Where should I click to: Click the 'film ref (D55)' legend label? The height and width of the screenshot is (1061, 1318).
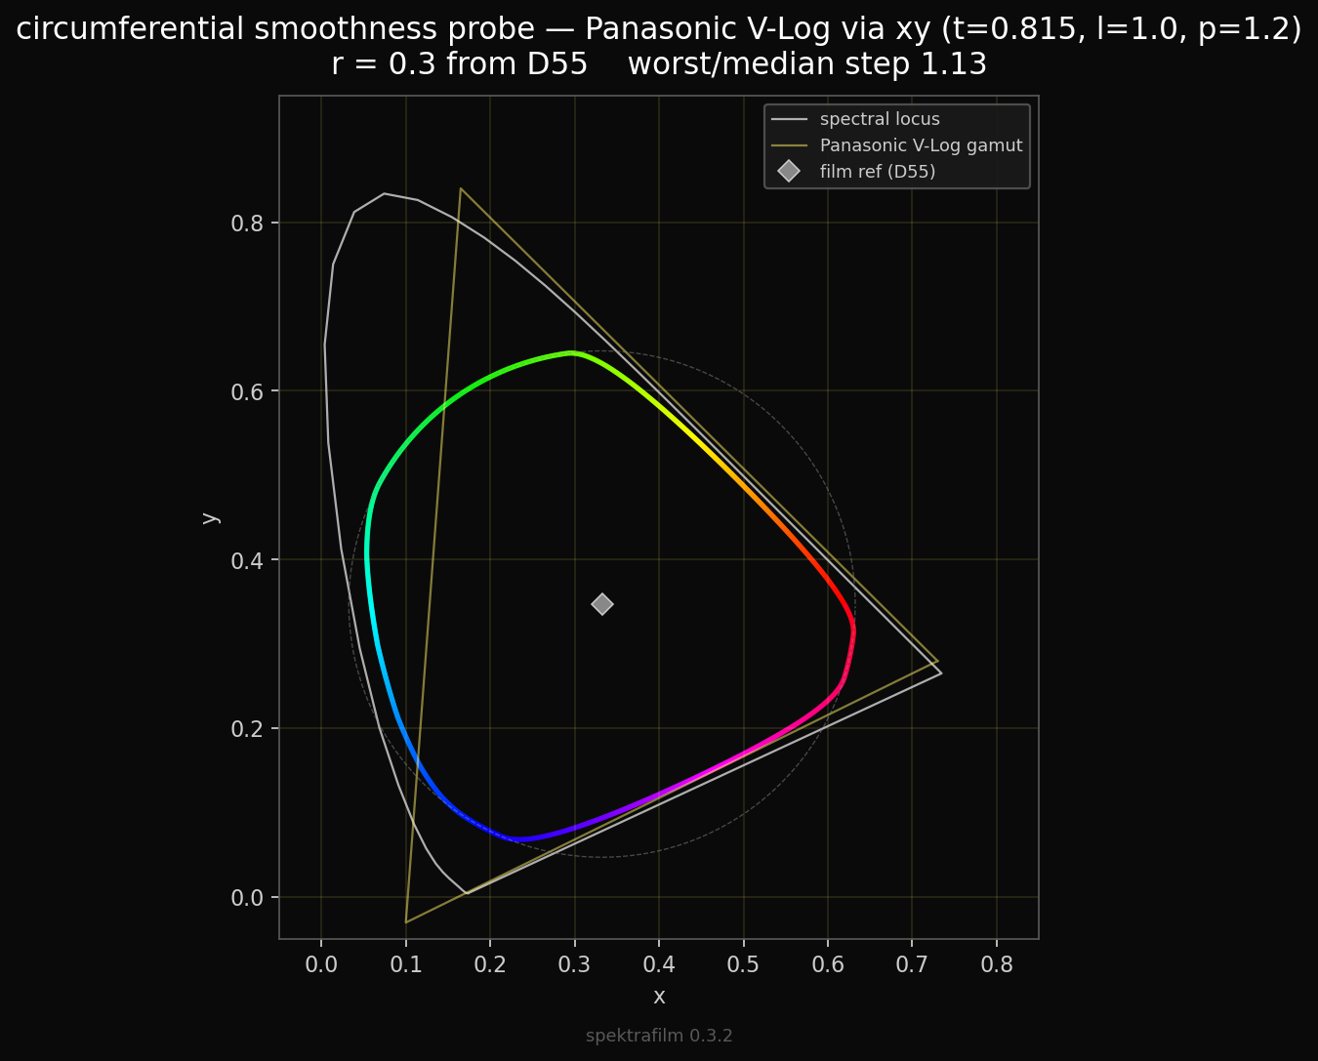(877, 172)
